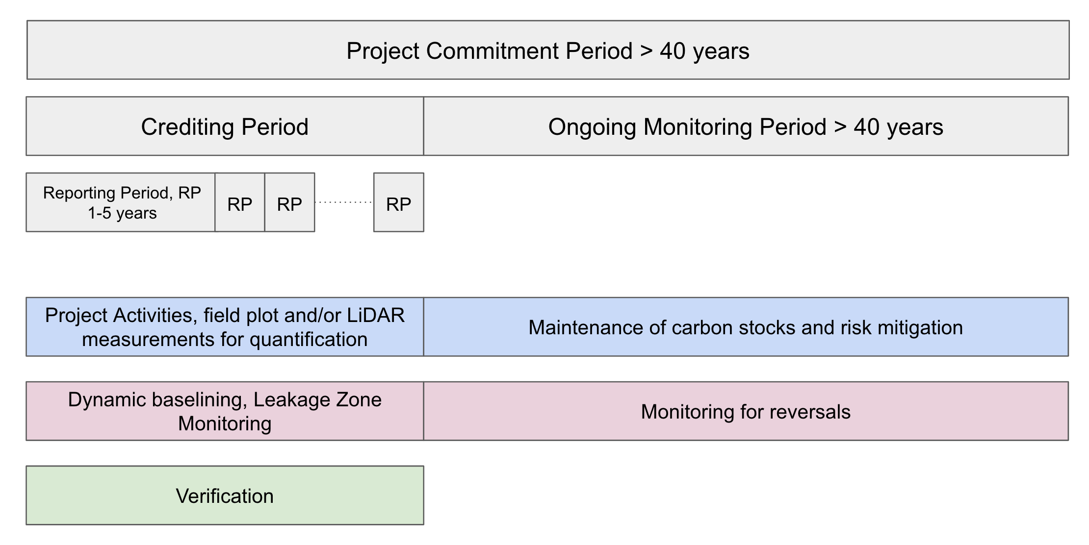Click the words "Leakage Zone"
The height and width of the screenshot is (545, 1089).
317,399
